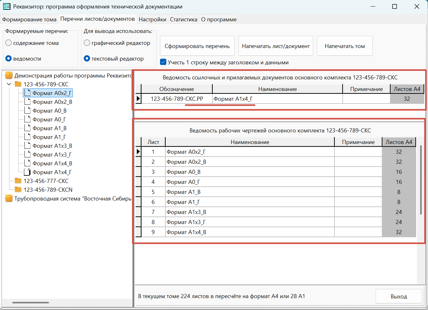
Task: Click cell 123-456-789-СКС.РР
Action: point(177,99)
